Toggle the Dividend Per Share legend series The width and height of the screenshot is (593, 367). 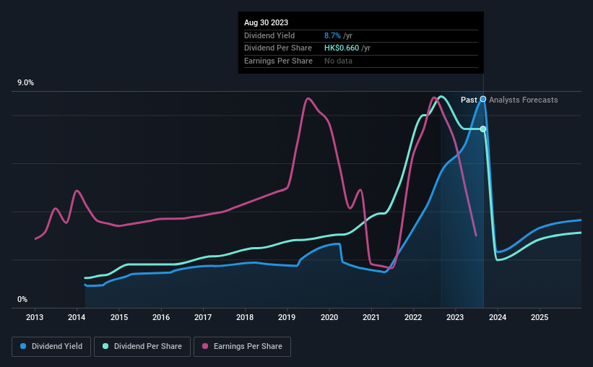tap(142, 347)
